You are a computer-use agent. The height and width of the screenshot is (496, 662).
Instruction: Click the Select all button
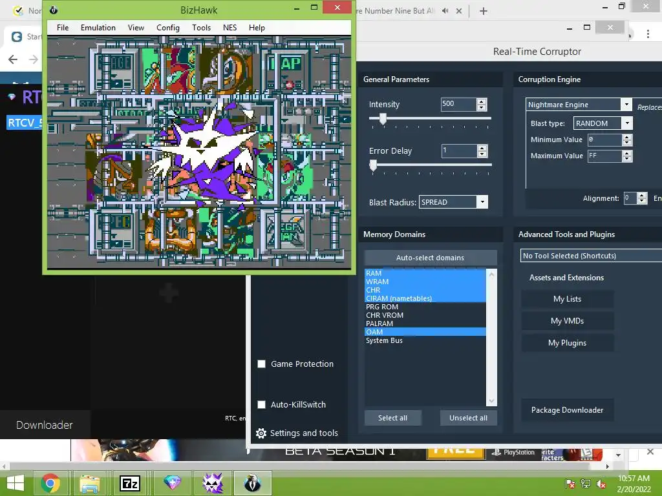click(392, 418)
